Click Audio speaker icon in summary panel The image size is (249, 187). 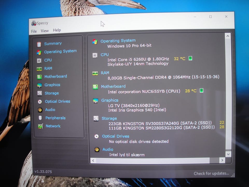point(97,150)
